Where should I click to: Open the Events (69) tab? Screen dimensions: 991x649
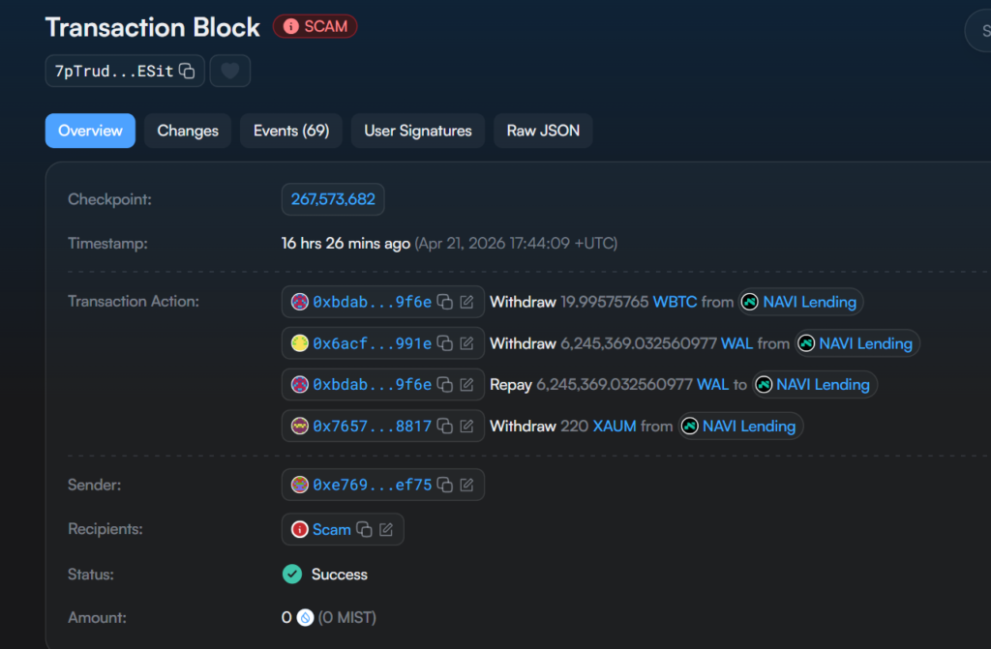point(290,131)
